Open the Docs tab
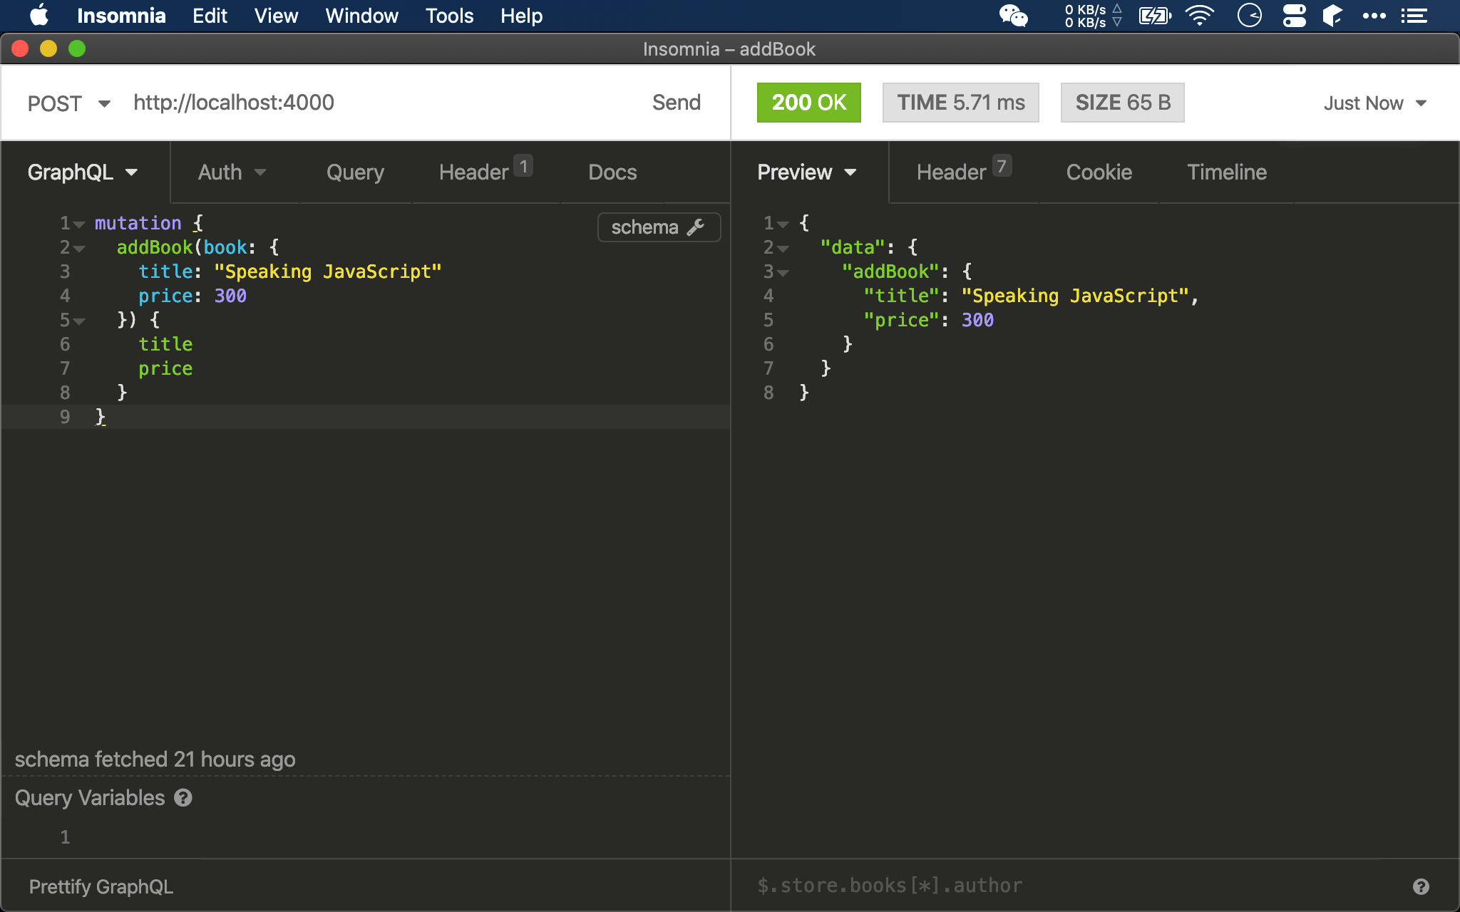This screenshot has height=912, width=1460. coord(612,172)
